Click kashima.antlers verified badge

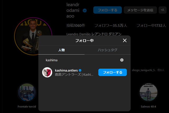coord(80,70)
